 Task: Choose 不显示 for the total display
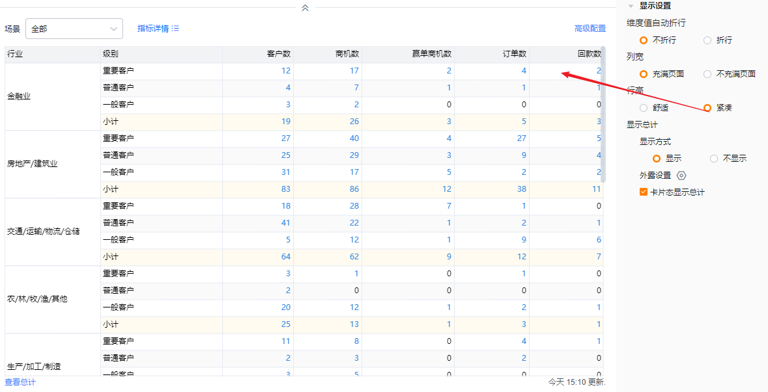(714, 159)
